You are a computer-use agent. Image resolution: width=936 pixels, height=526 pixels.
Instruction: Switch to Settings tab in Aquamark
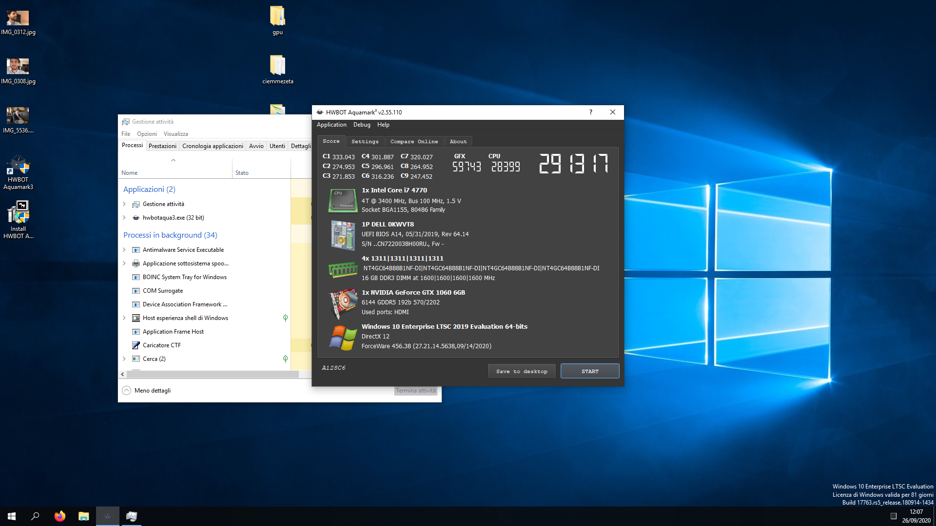pyautogui.click(x=365, y=141)
